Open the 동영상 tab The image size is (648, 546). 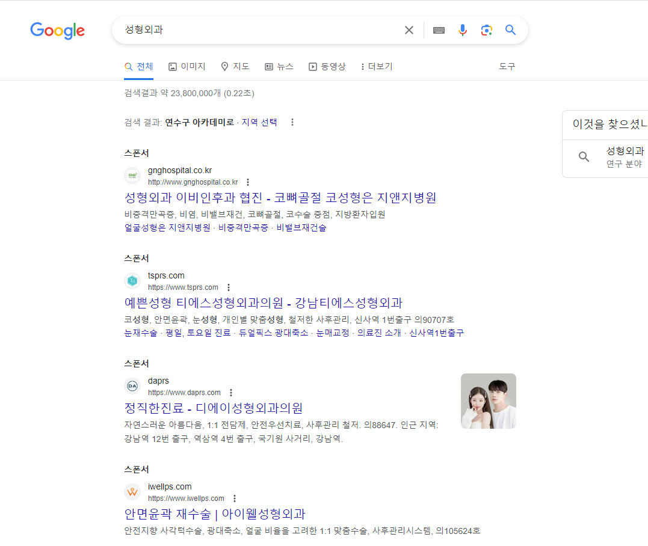click(x=327, y=67)
